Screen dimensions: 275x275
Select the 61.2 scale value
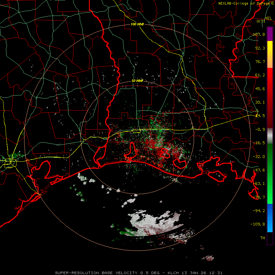[x=260, y=75]
